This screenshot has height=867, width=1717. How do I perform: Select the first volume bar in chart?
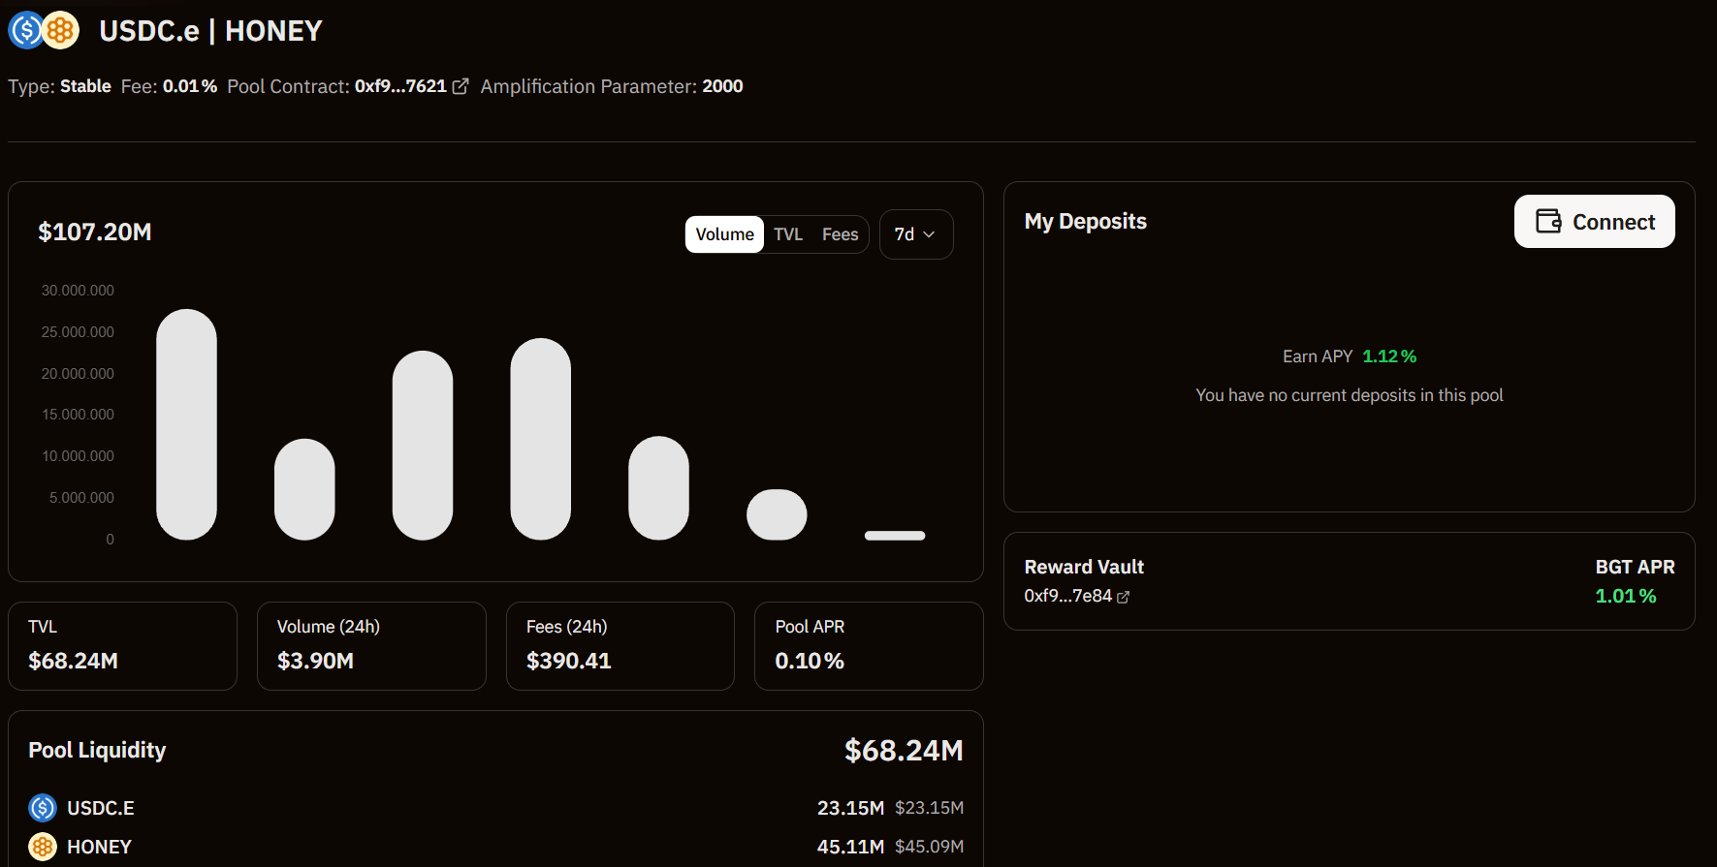pyautogui.click(x=186, y=424)
